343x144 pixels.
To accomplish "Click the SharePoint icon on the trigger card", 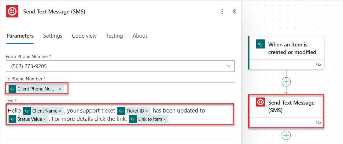I will click(260, 44).
